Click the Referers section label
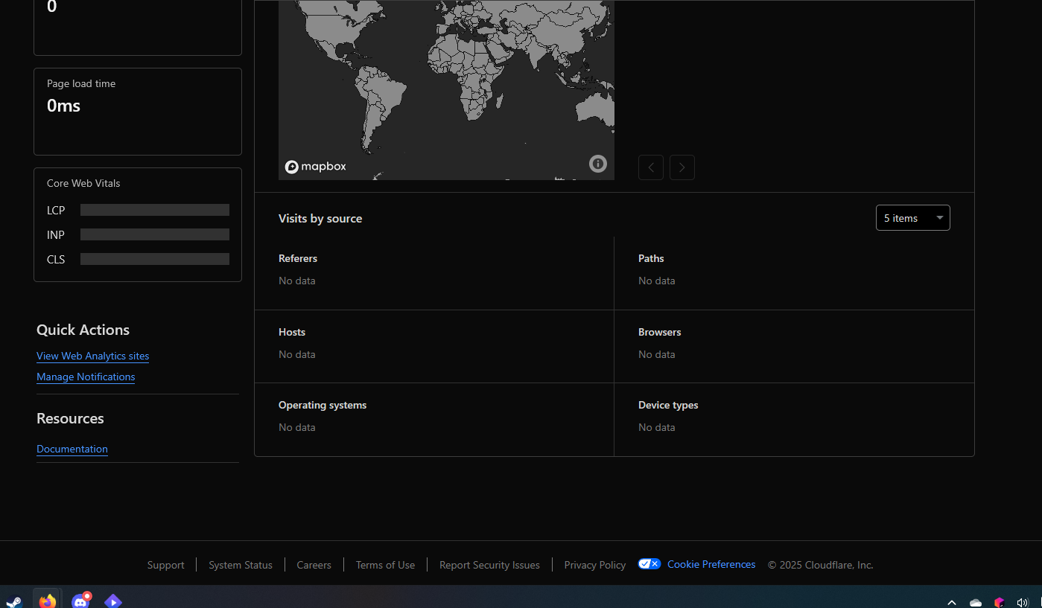The image size is (1042, 608). (x=298, y=258)
